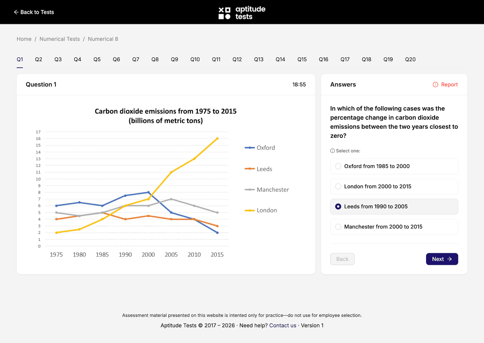
Task: Click the London legend marker
Action: (250, 210)
